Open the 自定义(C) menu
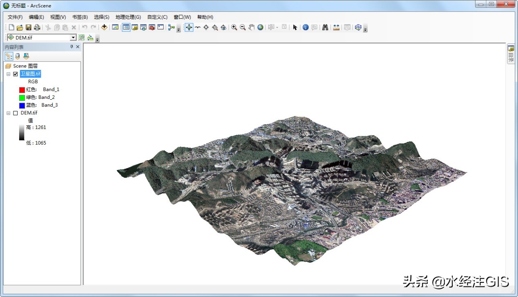The width and height of the screenshot is (518, 297). 157,17
